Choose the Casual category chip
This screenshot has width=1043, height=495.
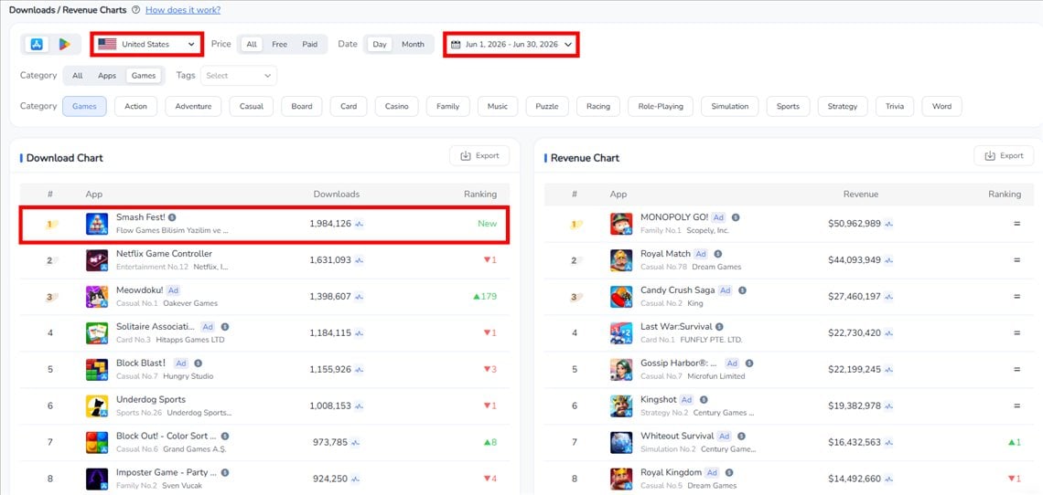coord(252,106)
